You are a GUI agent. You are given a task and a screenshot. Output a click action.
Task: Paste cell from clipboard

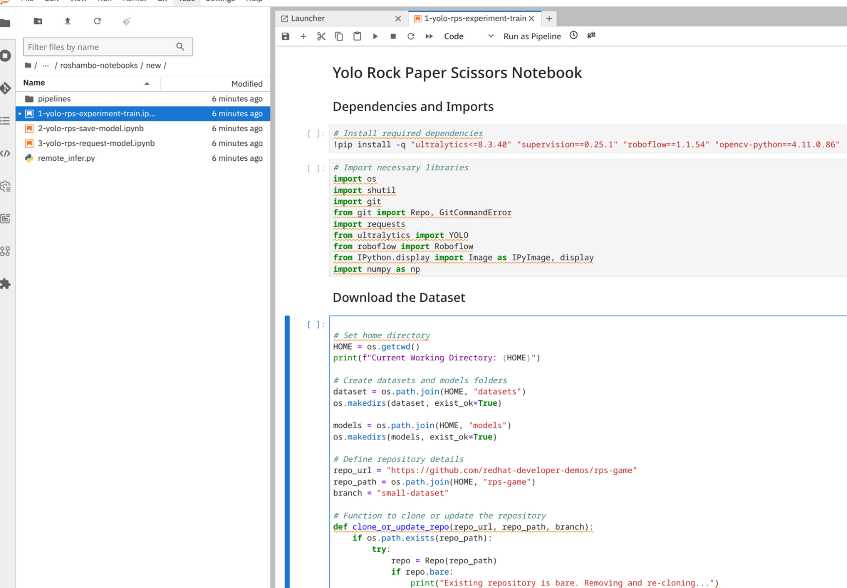click(357, 36)
